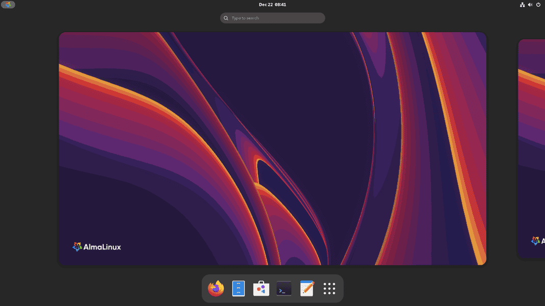The image size is (545, 306).
Task: Open the power menu icon
Action: [538, 5]
